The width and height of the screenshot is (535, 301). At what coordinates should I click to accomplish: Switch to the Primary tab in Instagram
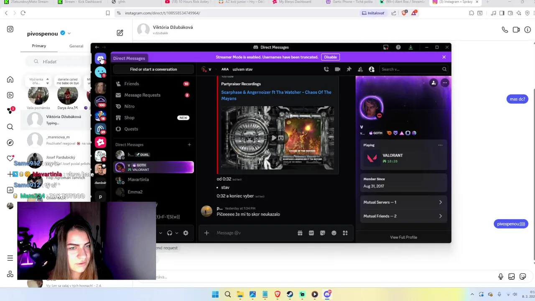39,46
